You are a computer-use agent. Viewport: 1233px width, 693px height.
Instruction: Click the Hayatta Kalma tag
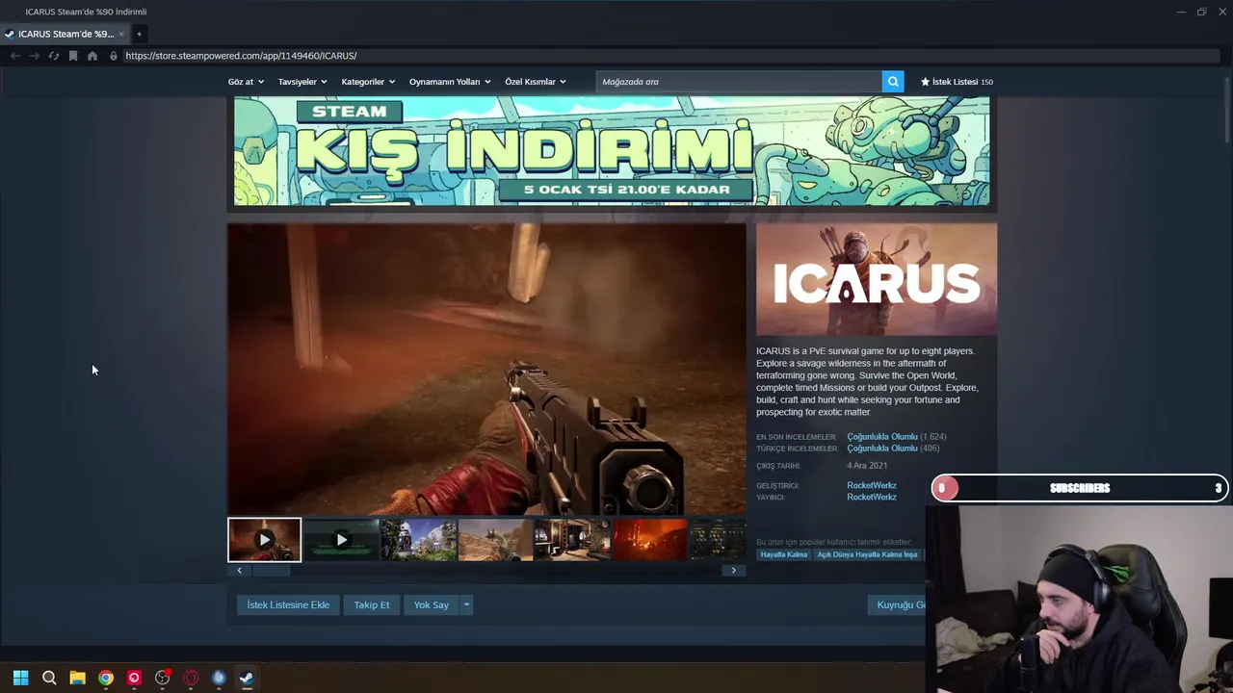[784, 555]
